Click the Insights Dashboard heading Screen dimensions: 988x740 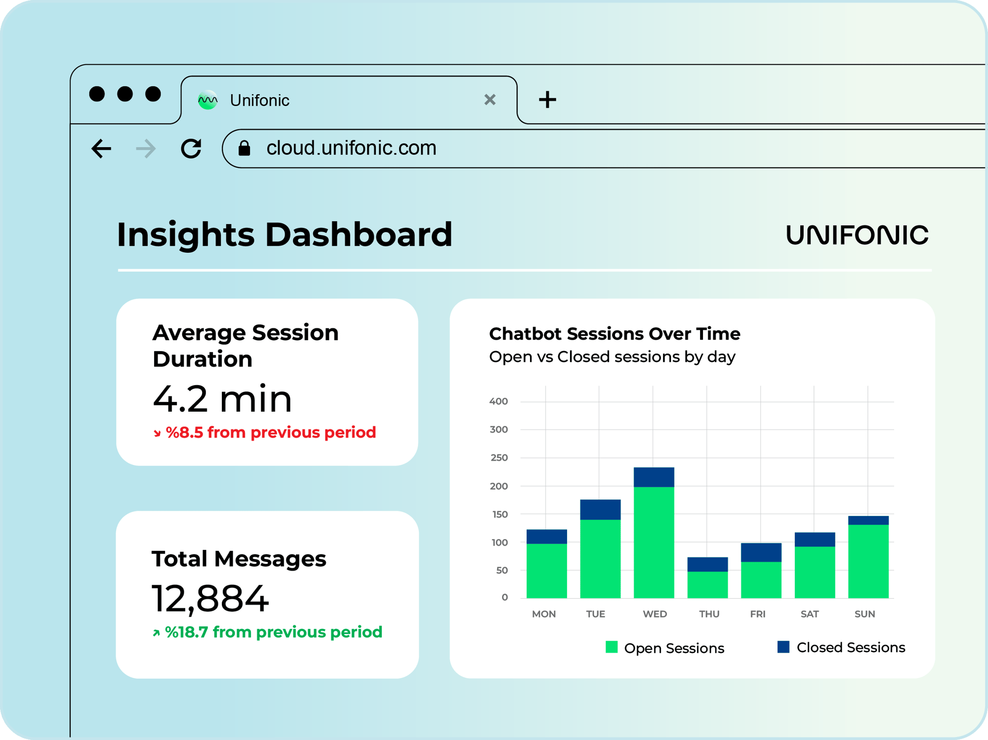tap(285, 234)
